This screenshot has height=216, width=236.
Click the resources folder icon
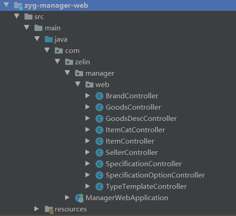click(x=49, y=210)
